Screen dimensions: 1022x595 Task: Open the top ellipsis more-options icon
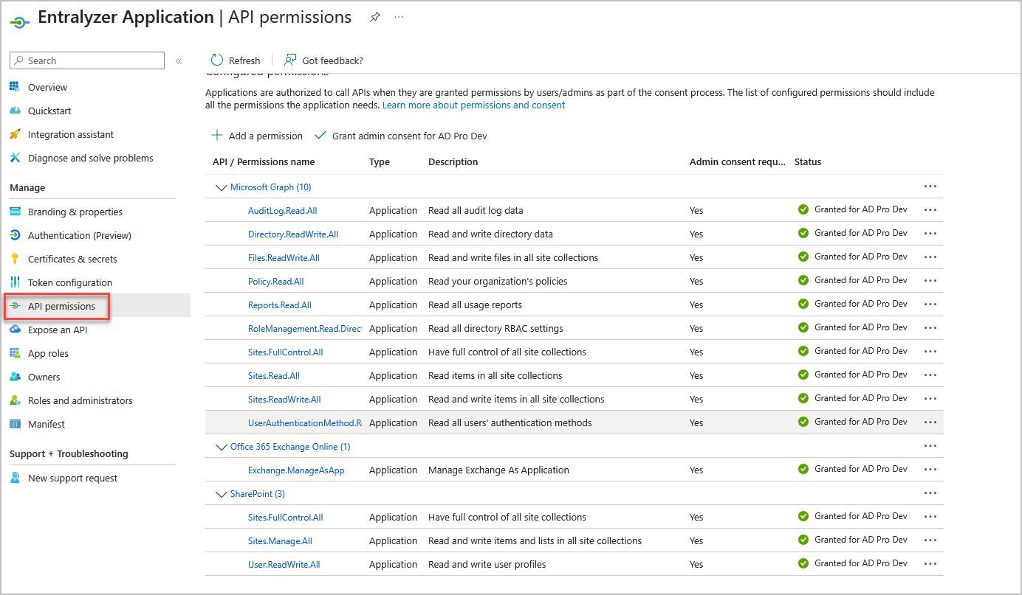tap(399, 17)
